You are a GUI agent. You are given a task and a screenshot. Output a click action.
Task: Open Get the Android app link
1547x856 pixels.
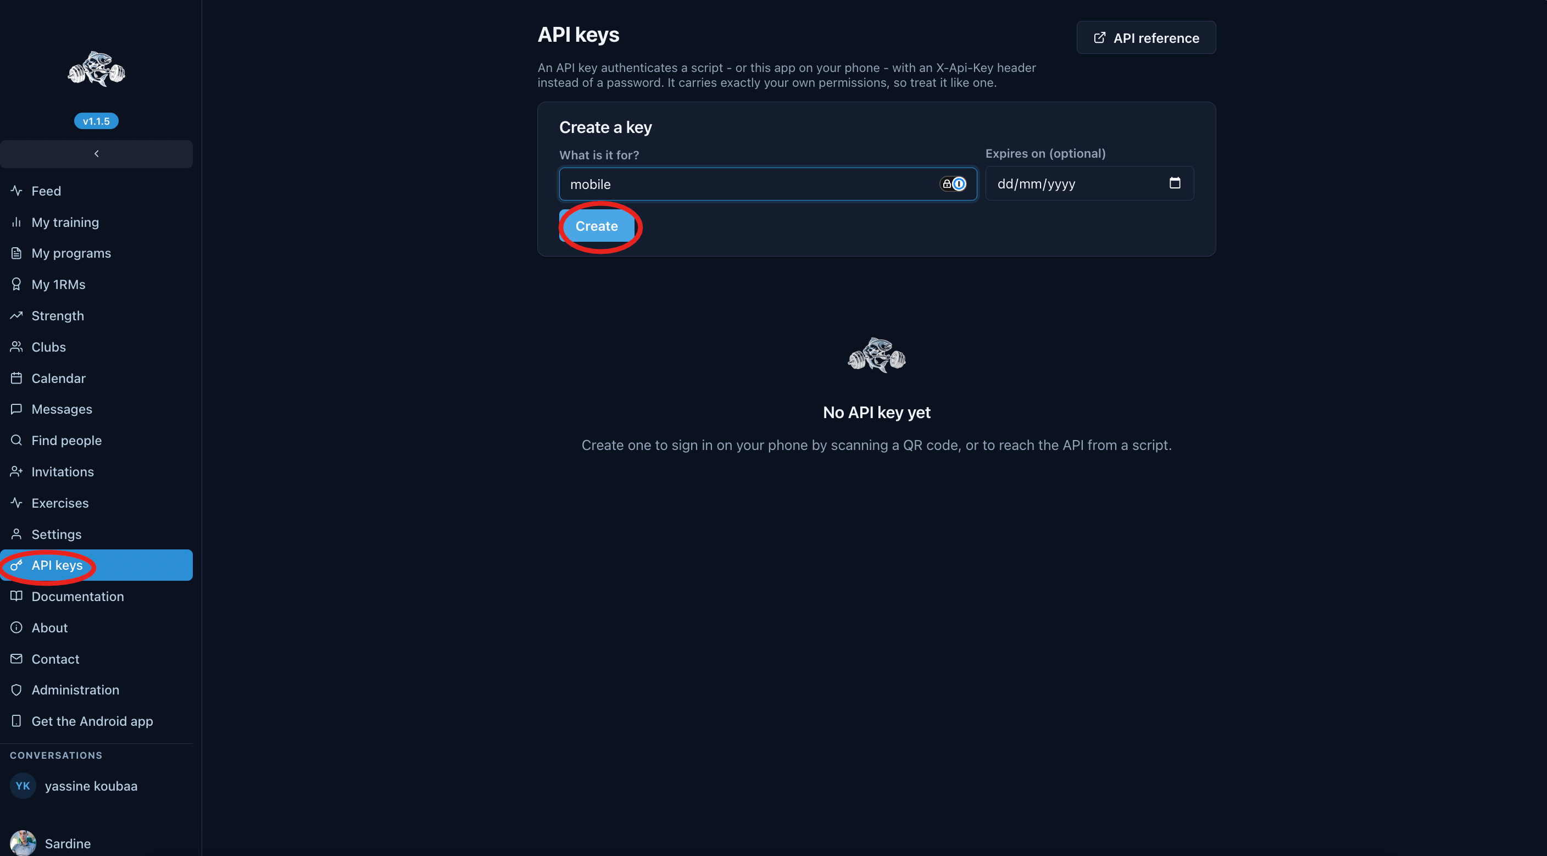tap(92, 721)
